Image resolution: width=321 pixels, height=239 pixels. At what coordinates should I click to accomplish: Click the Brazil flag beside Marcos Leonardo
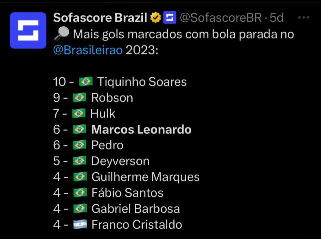[80, 129]
